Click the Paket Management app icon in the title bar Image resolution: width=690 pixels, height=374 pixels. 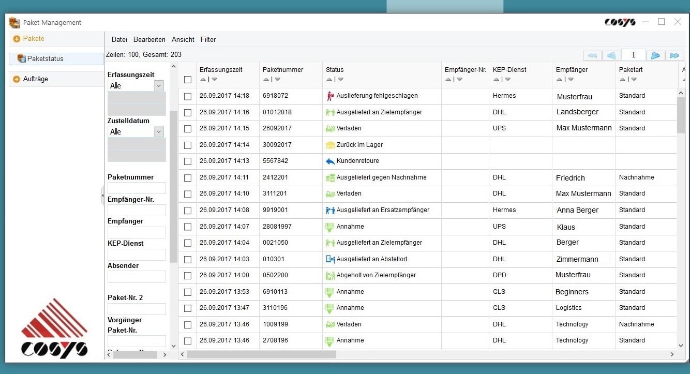click(x=14, y=23)
